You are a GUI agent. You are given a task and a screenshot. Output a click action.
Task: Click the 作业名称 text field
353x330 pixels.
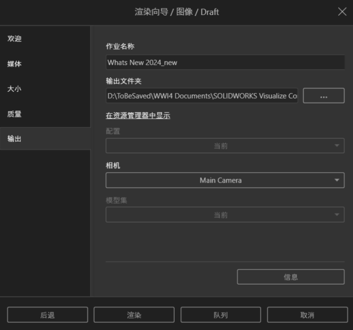point(225,62)
